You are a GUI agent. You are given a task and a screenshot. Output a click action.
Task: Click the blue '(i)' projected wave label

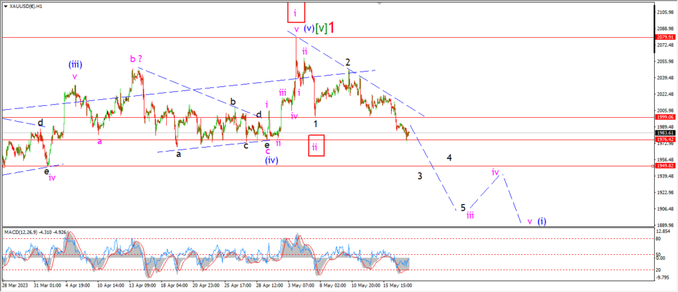point(542,221)
